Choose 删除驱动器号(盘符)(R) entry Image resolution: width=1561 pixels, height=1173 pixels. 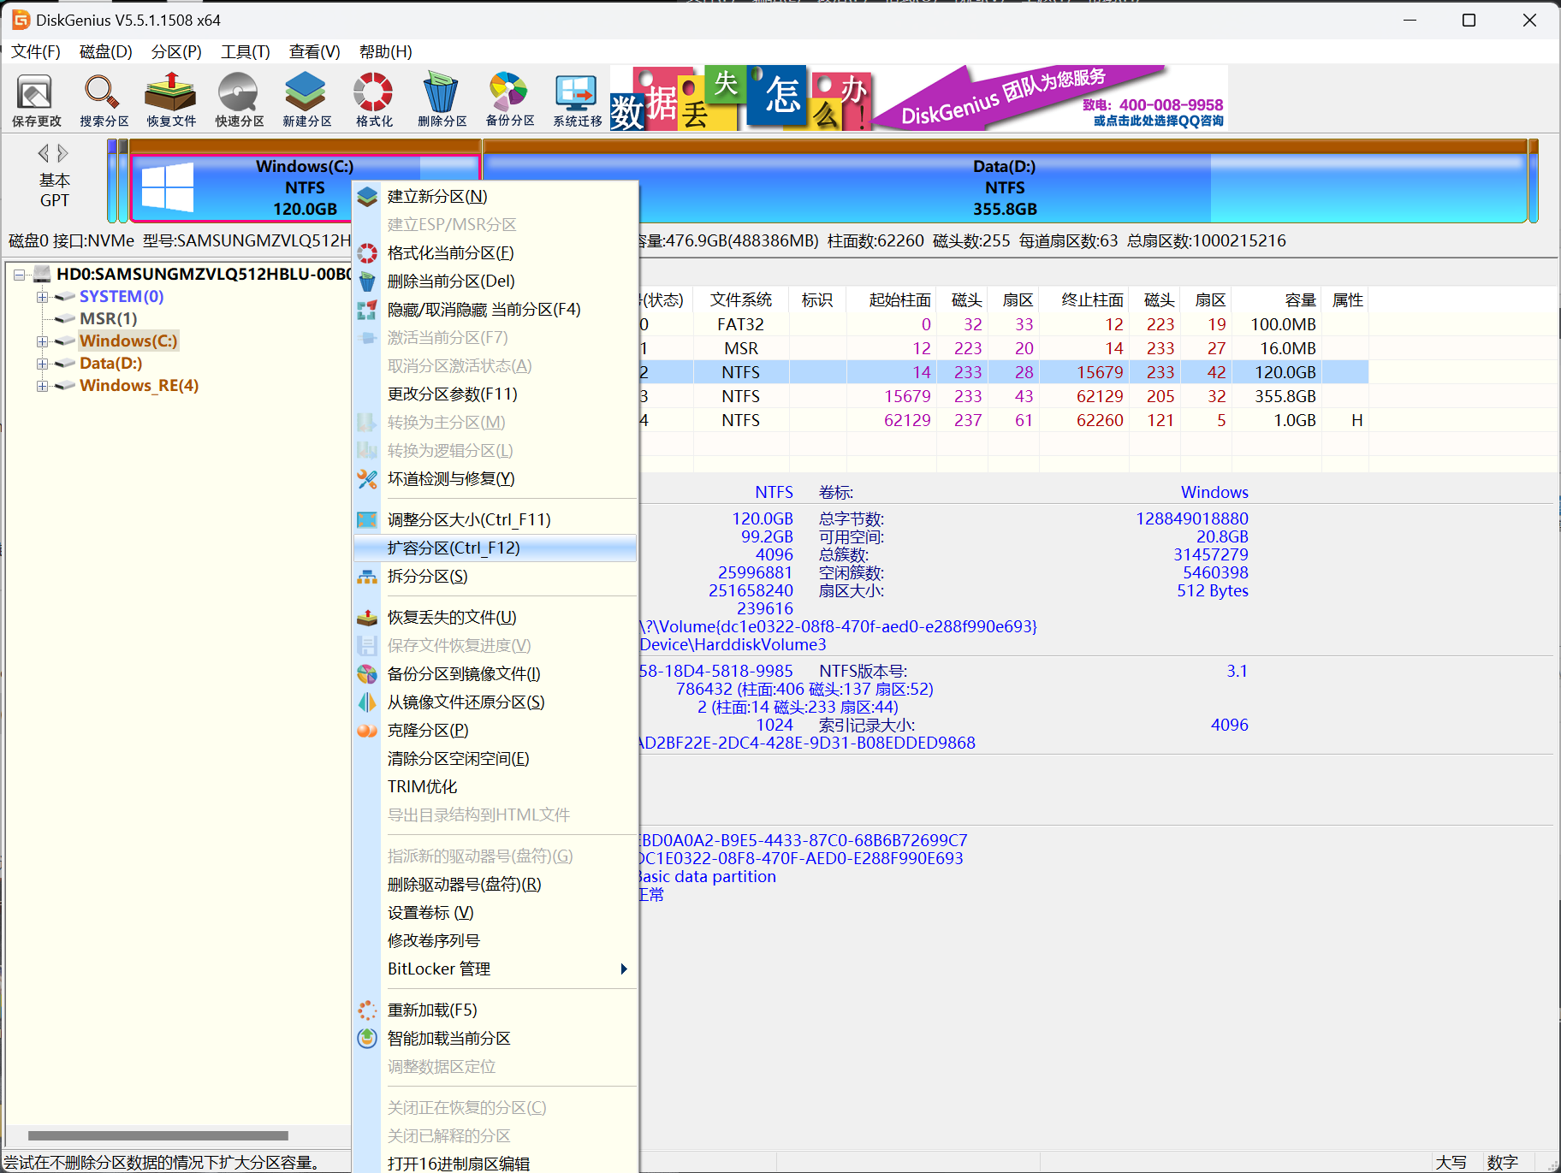pyautogui.click(x=495, y=885)
